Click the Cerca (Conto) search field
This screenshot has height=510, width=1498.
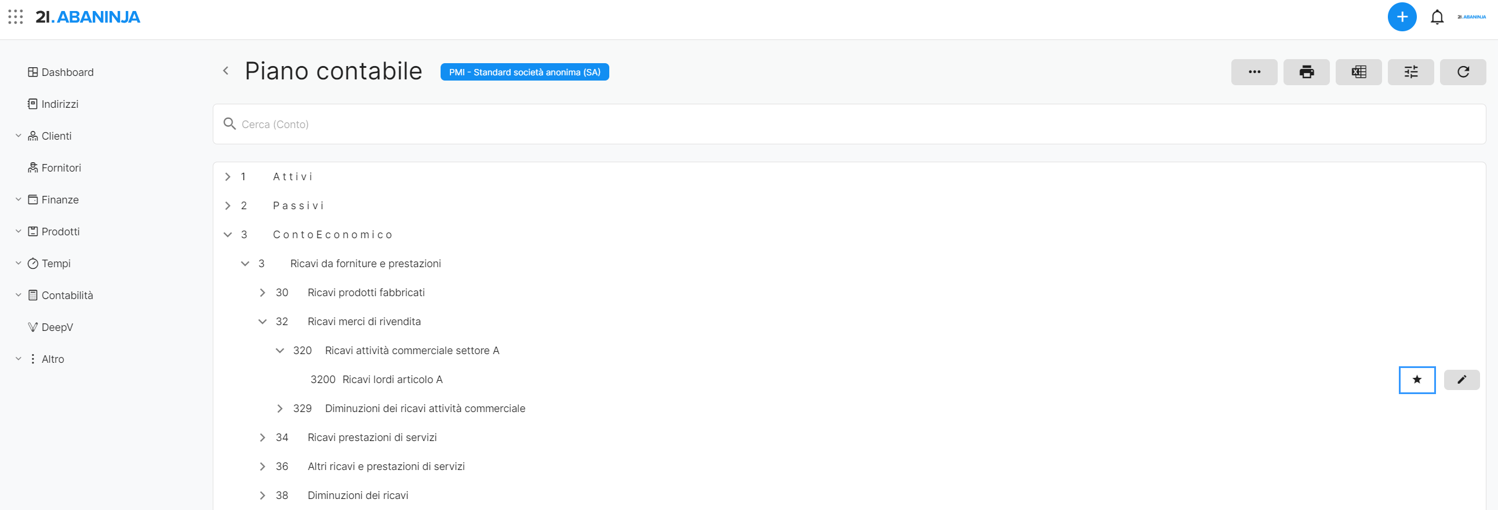849,125
